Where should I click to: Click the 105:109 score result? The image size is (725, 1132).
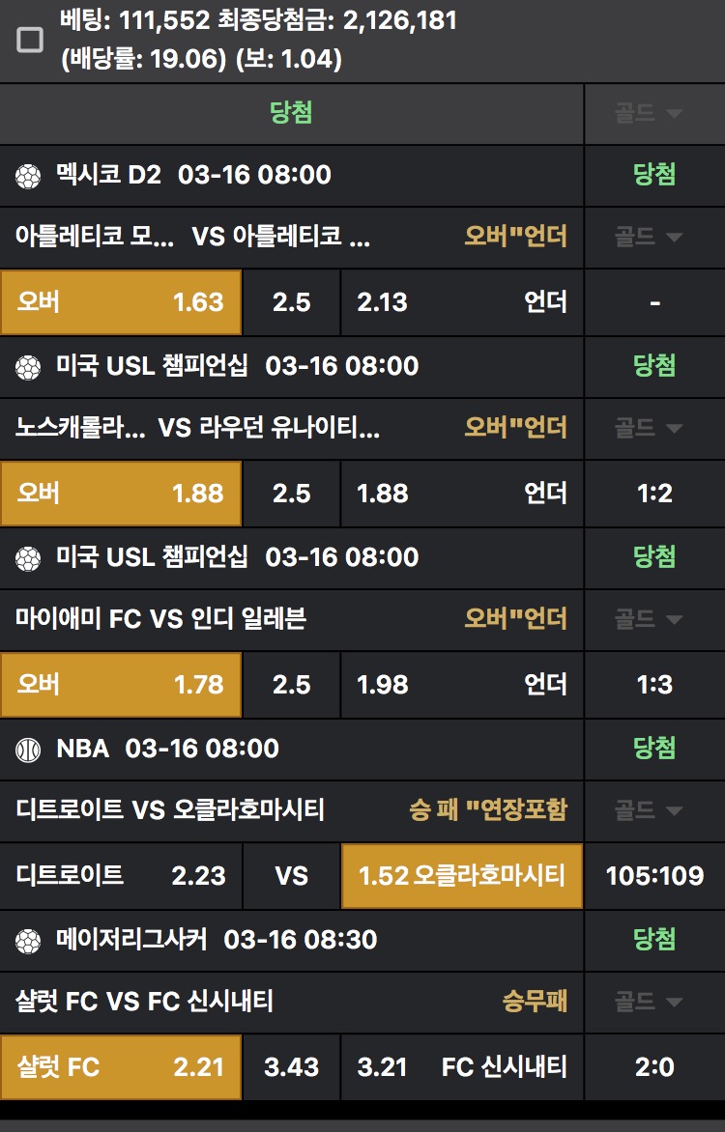click(x=654, y=876)
